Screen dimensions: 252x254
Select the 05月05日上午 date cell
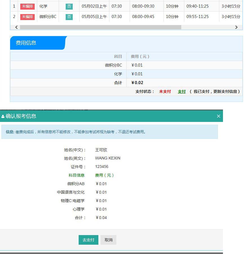click(94, 17)
